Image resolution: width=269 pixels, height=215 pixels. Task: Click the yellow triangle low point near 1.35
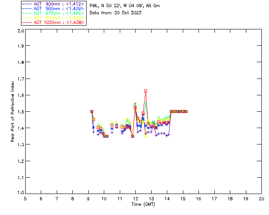146,136
